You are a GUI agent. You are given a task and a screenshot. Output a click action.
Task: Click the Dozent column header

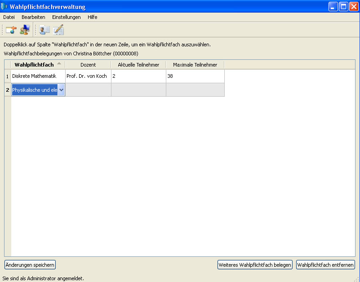pos(88,65)
